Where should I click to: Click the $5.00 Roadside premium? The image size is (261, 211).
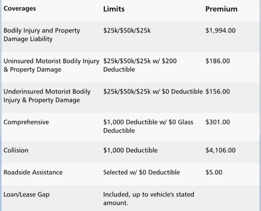pos(214,172)
